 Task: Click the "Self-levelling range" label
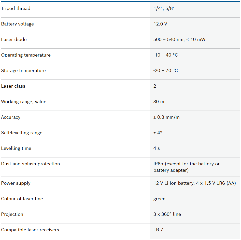(x=22, y=133)
